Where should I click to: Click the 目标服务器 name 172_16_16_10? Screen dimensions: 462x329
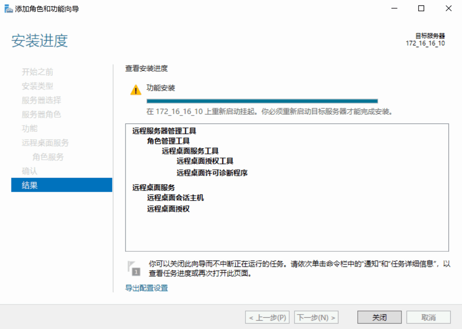pyautogui.click(x=425, y=43)
